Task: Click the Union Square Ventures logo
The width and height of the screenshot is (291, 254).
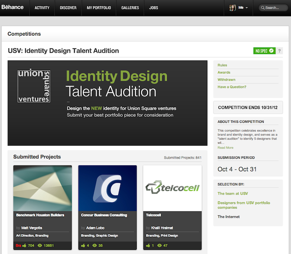Action: (x=34, y=86)
